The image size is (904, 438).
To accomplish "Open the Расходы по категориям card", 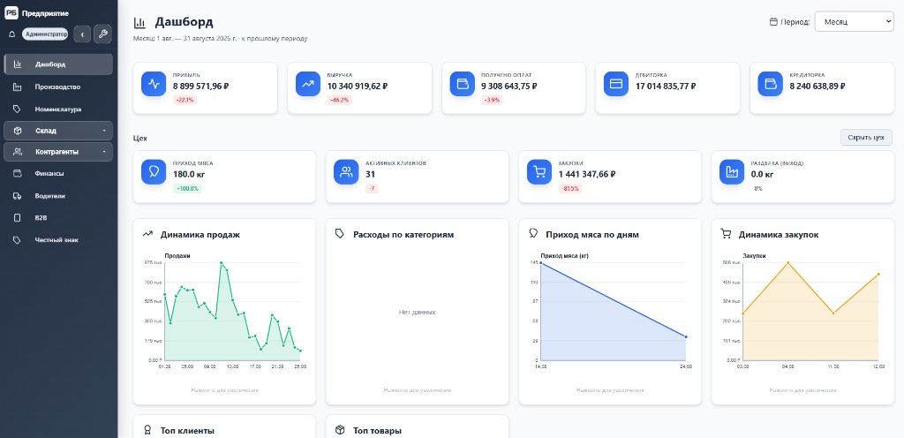I will (418, 312).
